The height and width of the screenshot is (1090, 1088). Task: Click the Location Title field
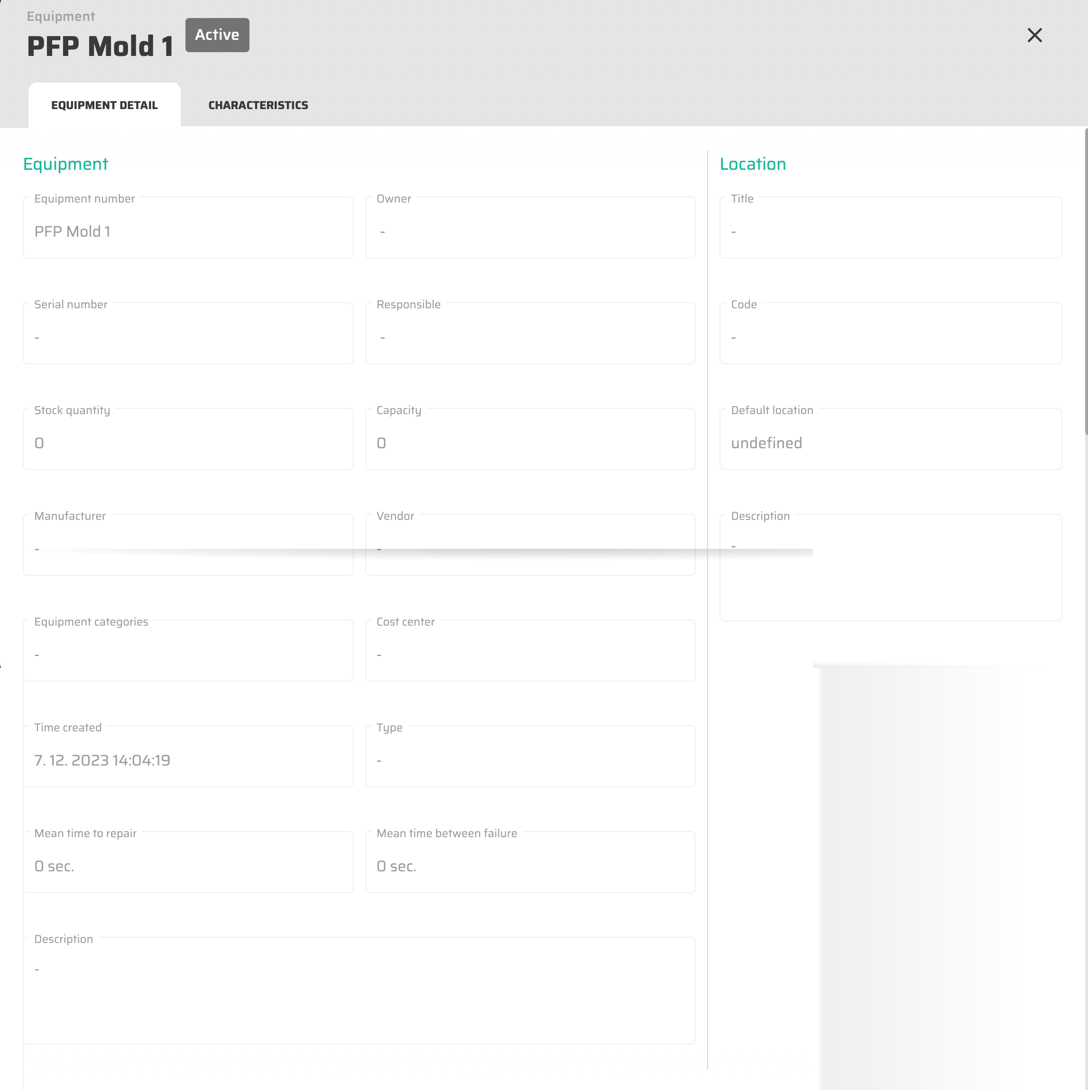890,231
